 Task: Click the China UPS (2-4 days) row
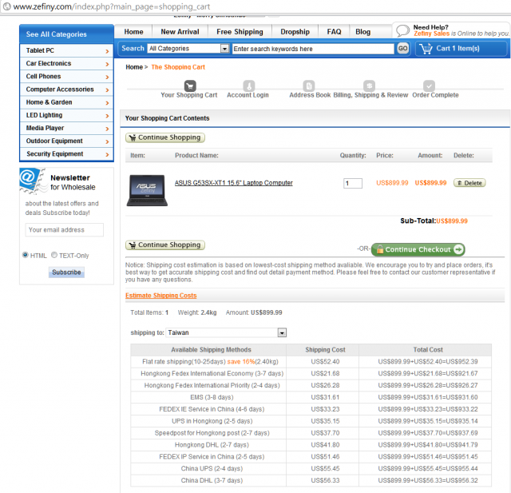coord(311,469)
